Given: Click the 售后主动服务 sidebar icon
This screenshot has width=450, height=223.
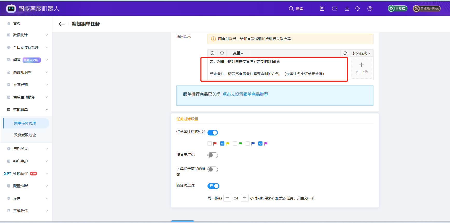Looking at the screenshot, I should pos(9,97).
